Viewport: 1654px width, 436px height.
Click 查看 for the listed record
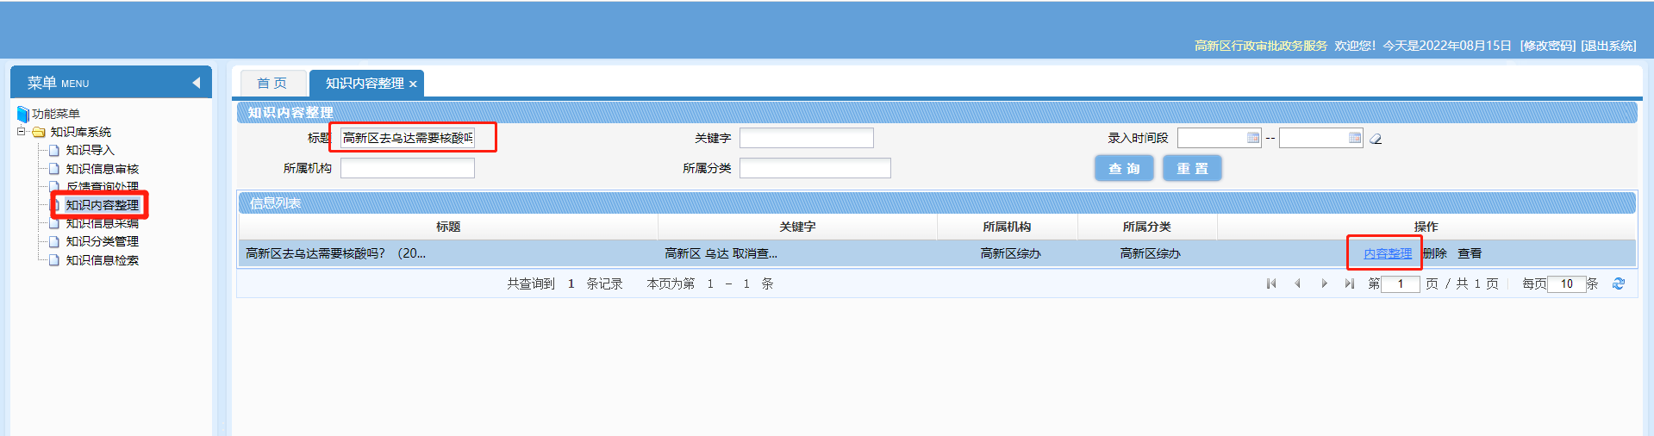pyautogui.click(x=1470, y=253)
